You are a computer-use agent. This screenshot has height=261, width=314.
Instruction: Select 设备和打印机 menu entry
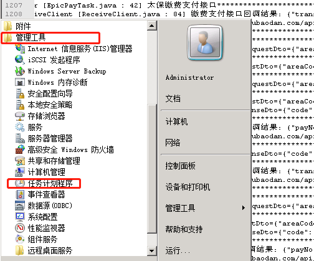pyautogui.click(x=188, y=187)
